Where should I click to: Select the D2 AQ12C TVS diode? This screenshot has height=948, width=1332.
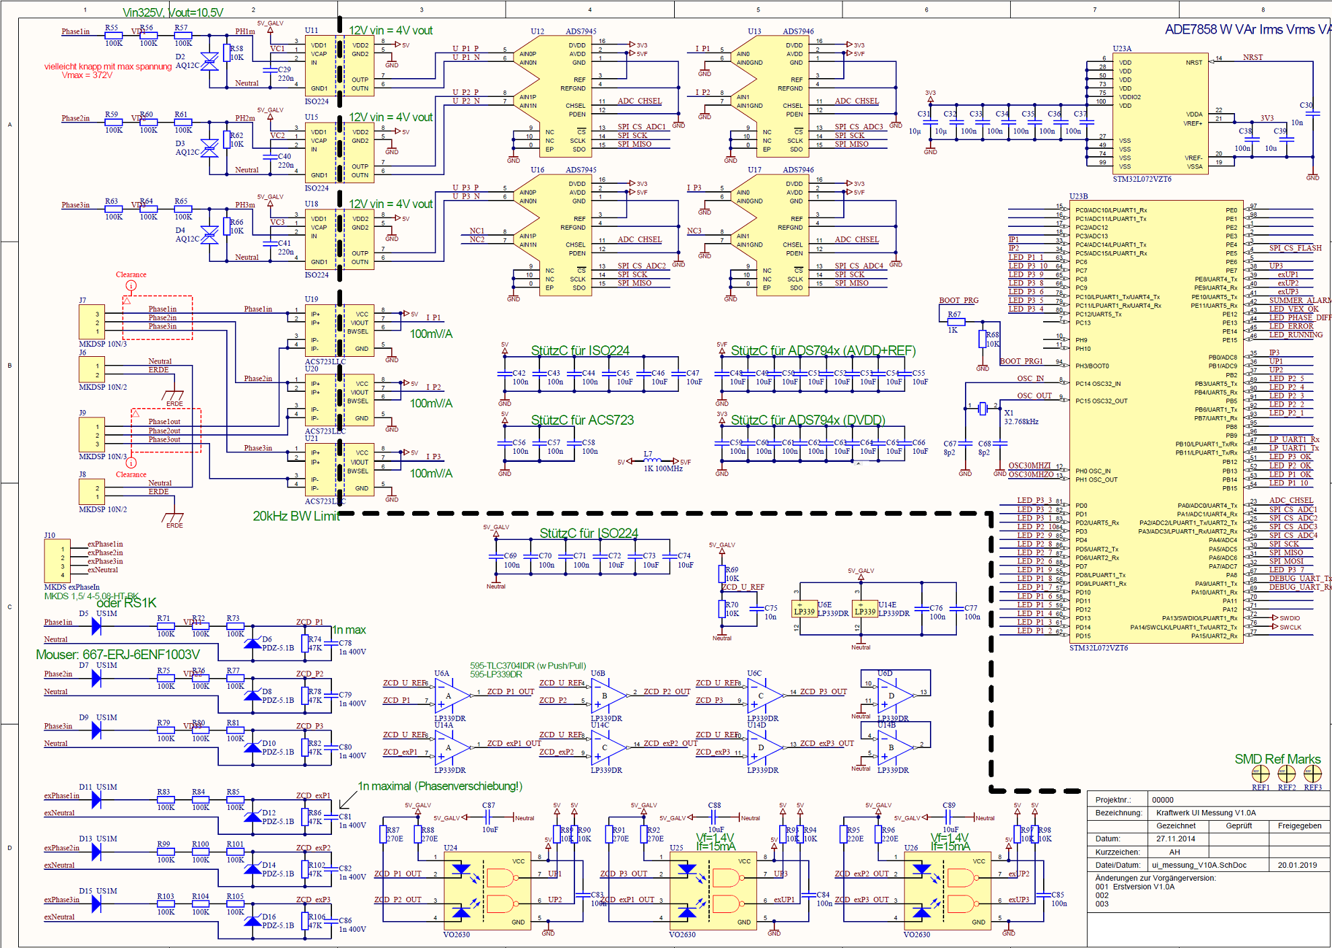pos(209,62)
